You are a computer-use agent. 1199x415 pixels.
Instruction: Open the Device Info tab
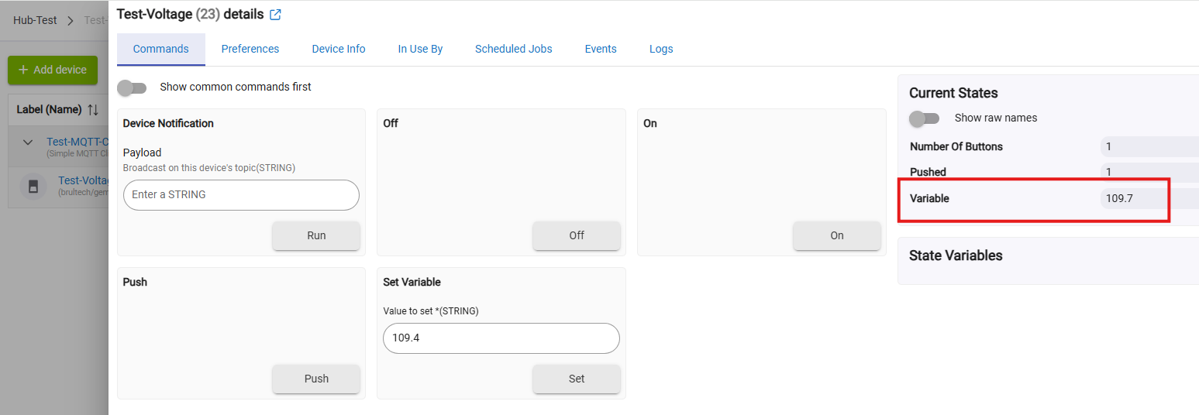coord(339,49)
